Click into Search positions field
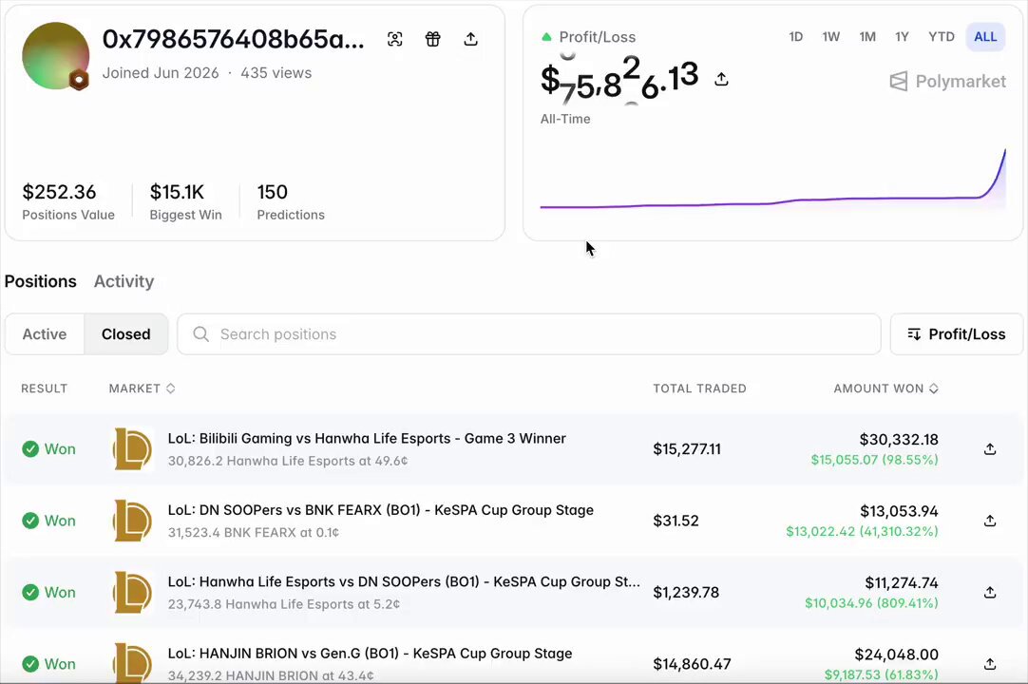The image size is (1028, 684). click(529, 334)
